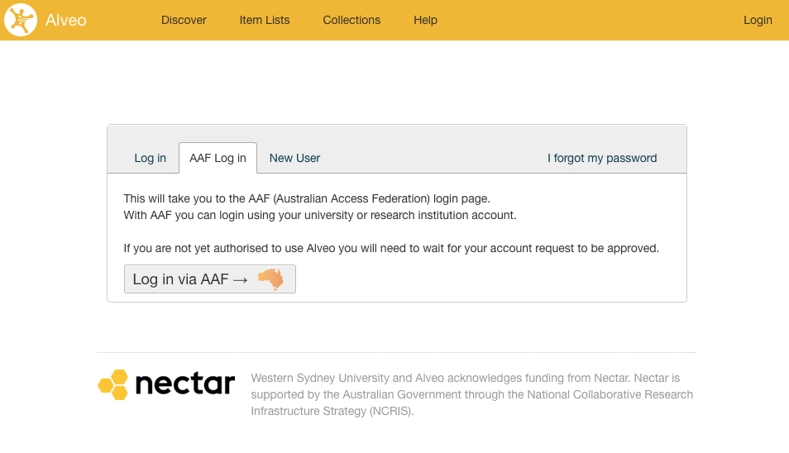Open the Collections page link
Screen dimensions: 789x453
[351, 20]
